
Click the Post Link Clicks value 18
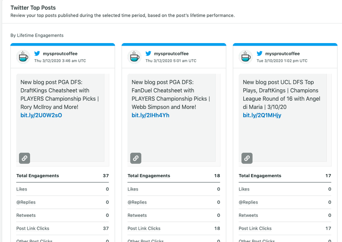tap(217, 228)
